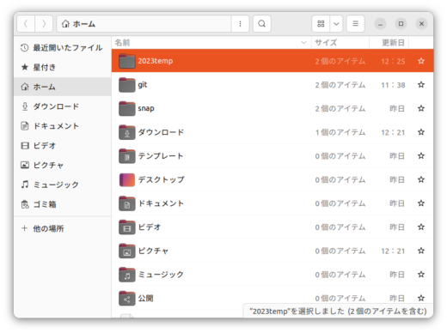Open 最近開いたファイル in sidebar
This screenshot has width=447, height=333.
(63, 47)
